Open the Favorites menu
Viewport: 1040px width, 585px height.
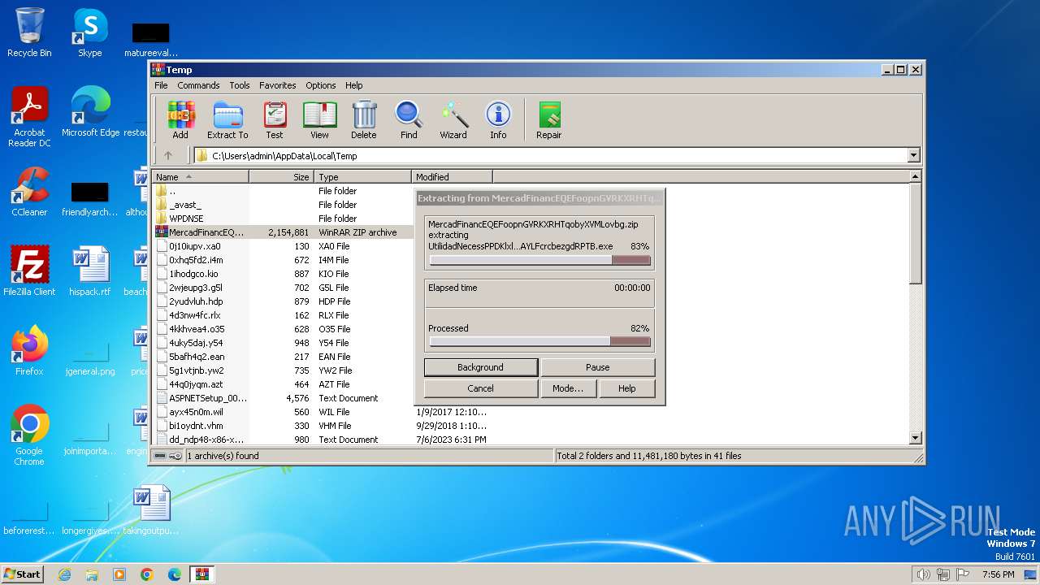point(278,85)
